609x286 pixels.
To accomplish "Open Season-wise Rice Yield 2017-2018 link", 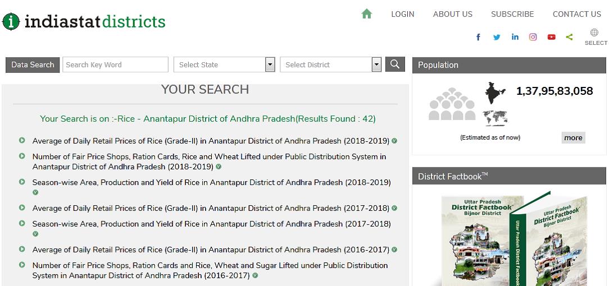I will (211, 224).
